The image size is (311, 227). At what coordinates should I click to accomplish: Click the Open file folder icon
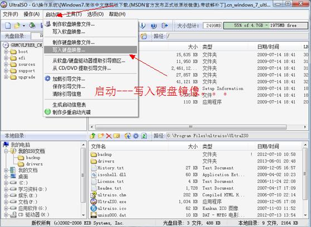[17, 26]
